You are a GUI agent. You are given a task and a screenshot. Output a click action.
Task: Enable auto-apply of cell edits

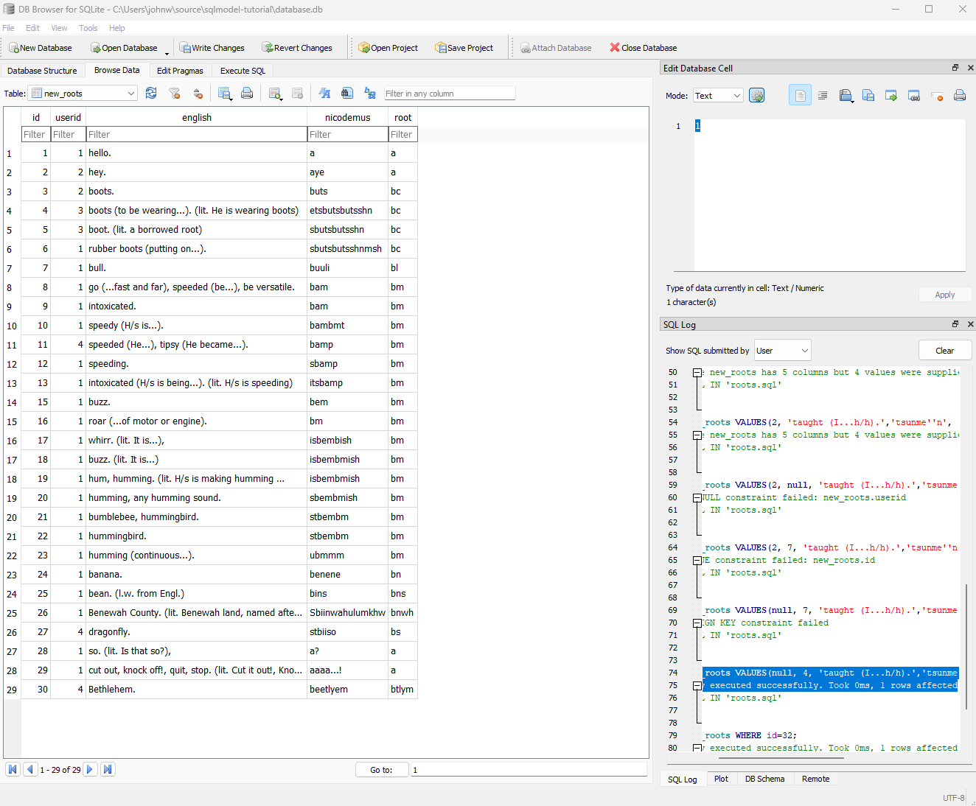(x=756, y=95)
